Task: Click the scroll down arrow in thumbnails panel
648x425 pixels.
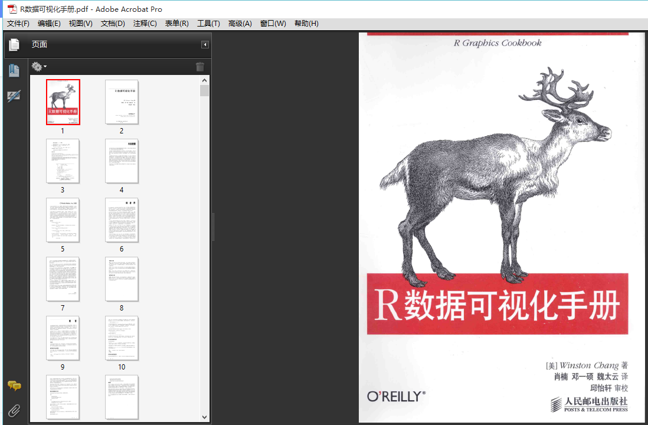Action: pos(205,417)
